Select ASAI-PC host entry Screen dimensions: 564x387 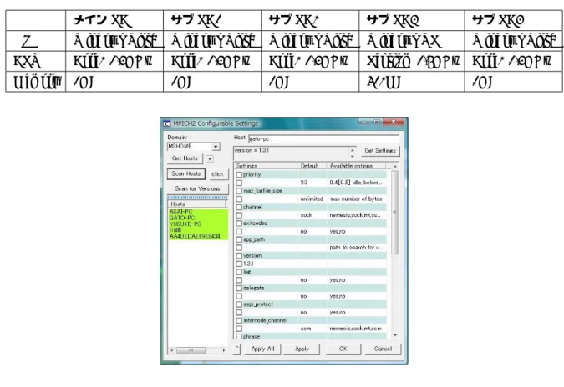point(181,212)
